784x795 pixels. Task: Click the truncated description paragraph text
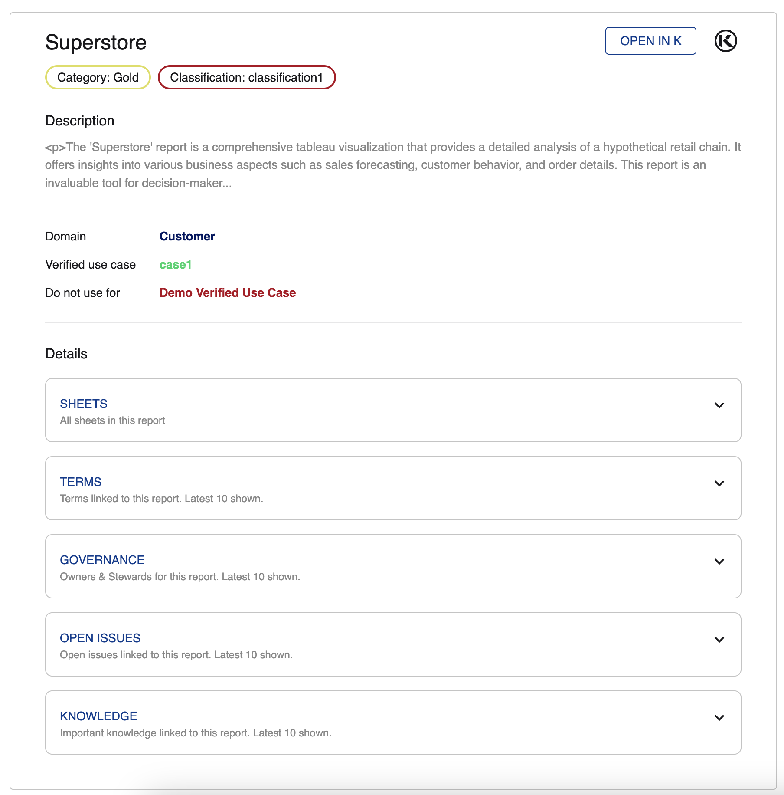point(392,165)
